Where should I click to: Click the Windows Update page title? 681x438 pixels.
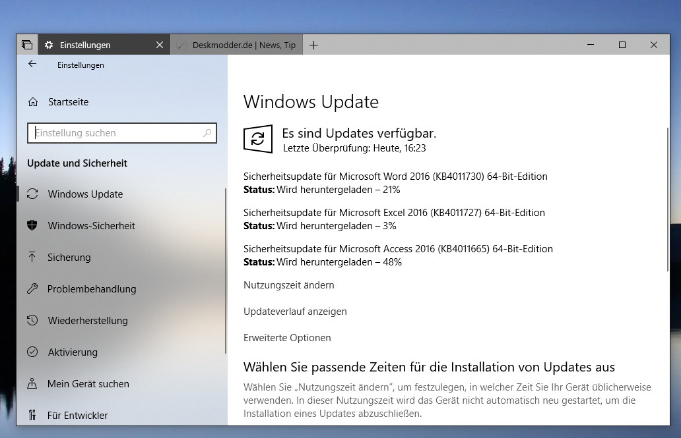click(x=311, y=102)
